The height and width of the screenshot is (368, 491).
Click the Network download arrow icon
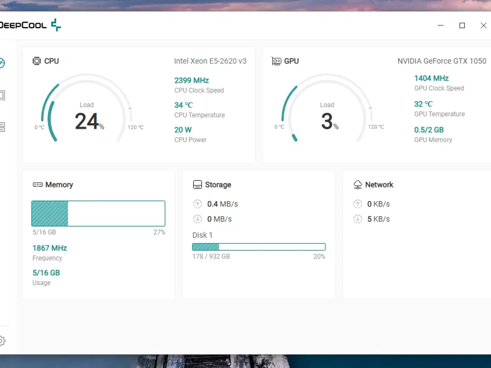(358, 219)
